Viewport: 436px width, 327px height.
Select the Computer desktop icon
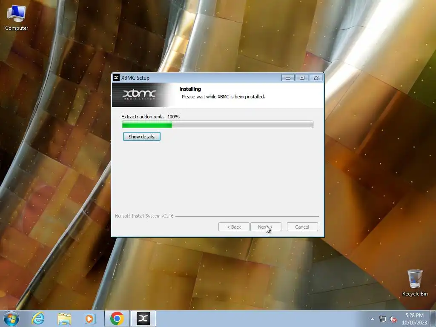click(17, 18)
